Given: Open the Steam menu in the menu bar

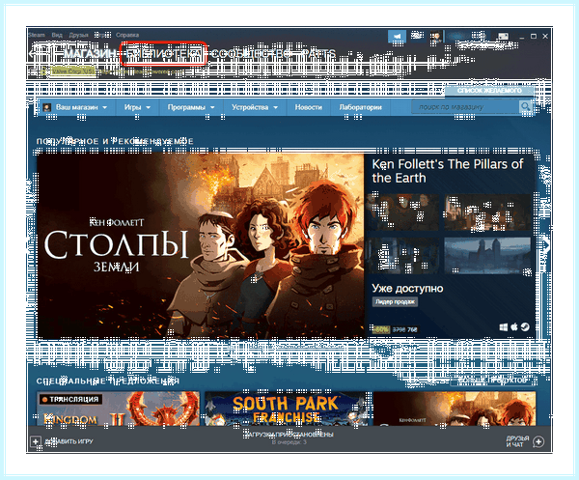Looking at the screenshot, I should 37,35.
